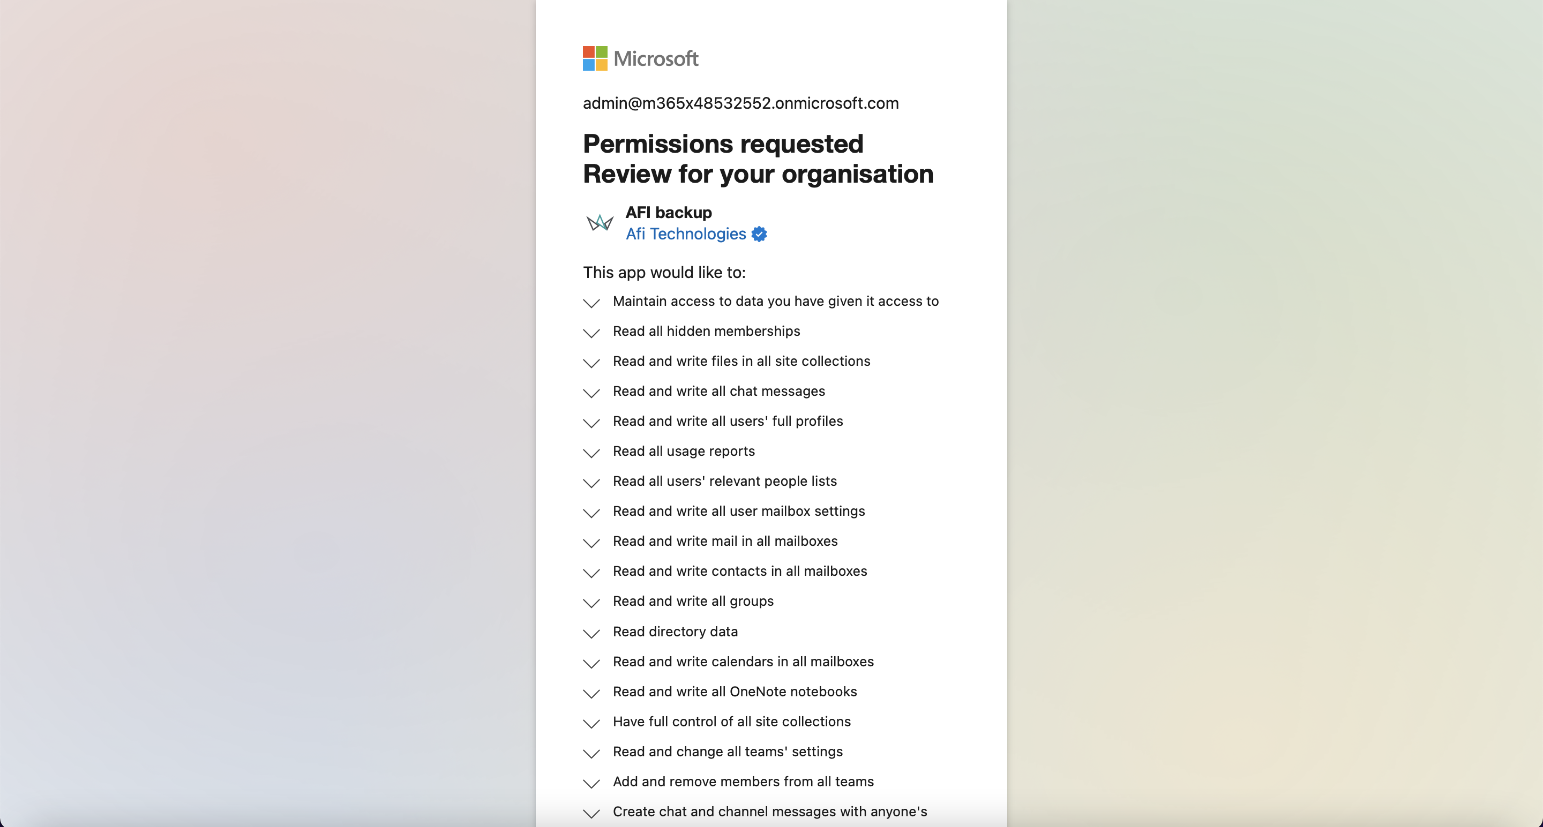This screenshot has width=1543, height=827.
Task: Click the verified publisher badge icon
Action: pos(759,234)
